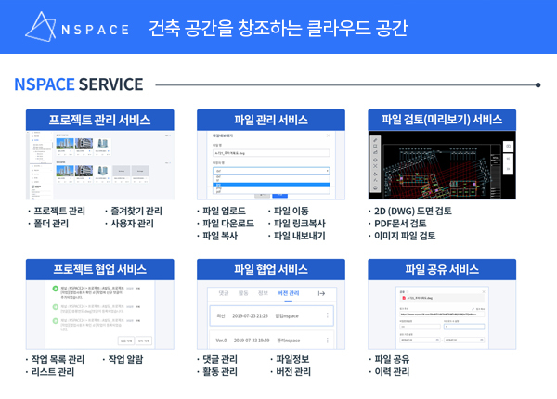Viewport: 557px width, 399px height.
Task: Open the three-dot menu on the Ver.0 row
Action: click(327, 341)
